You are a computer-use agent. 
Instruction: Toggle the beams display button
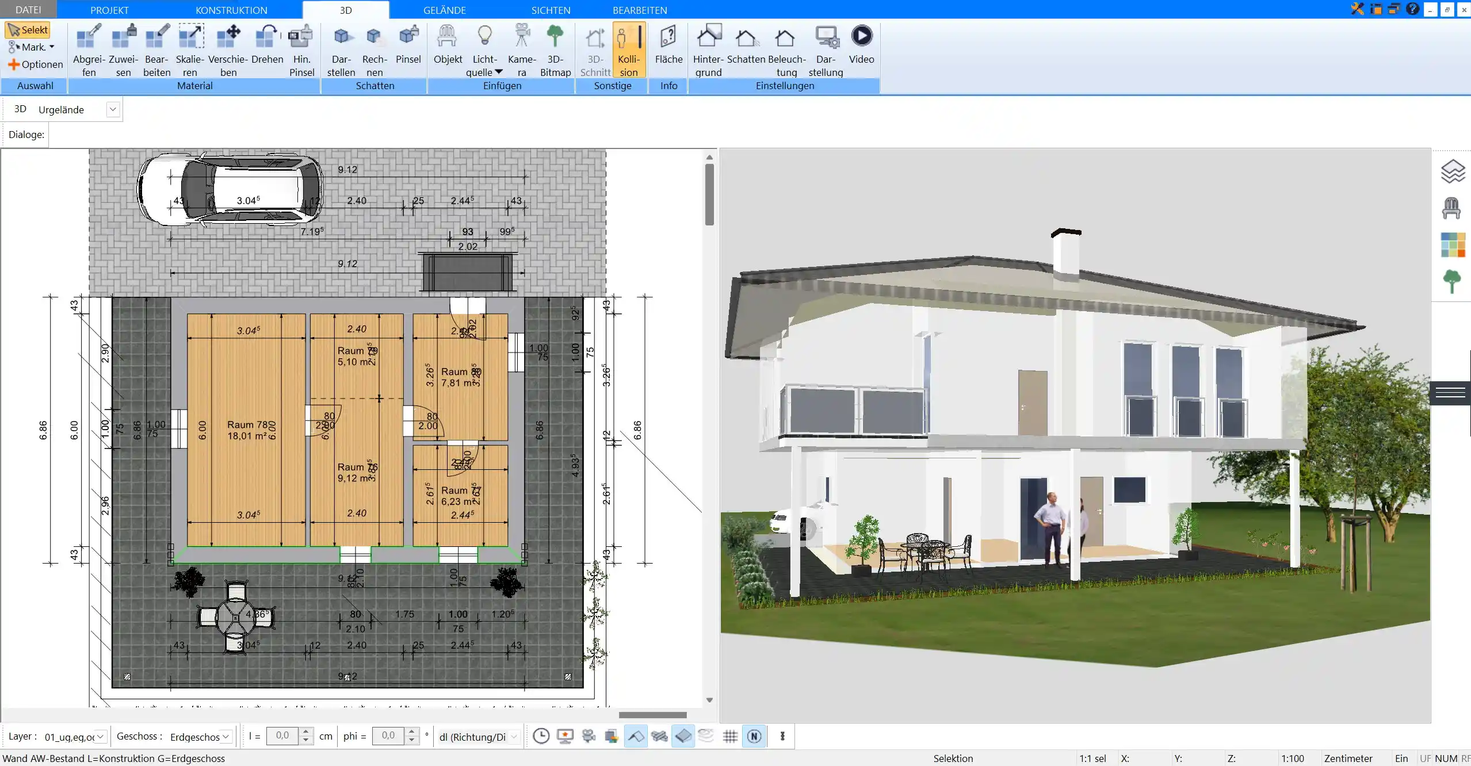click(659, 736)
